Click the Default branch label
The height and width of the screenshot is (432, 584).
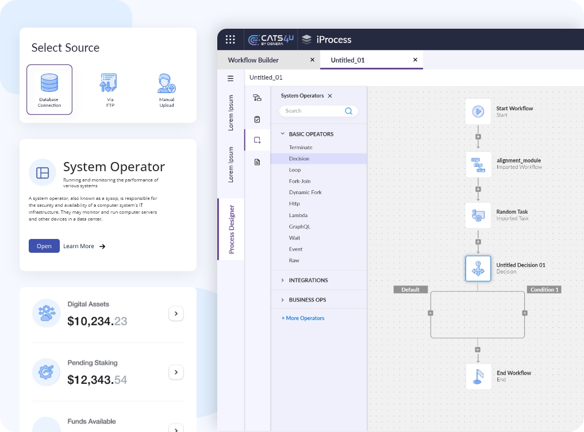[x=410, y=290]
